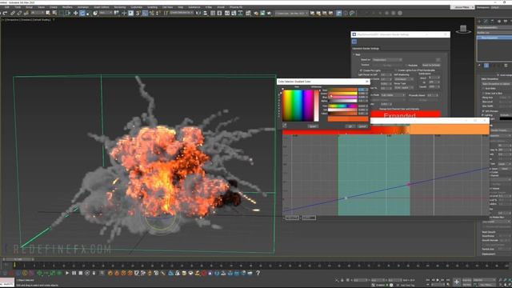Select the Link tool (Select and Link)
Viewport: 512px width, 288px height.
(13, 13)
